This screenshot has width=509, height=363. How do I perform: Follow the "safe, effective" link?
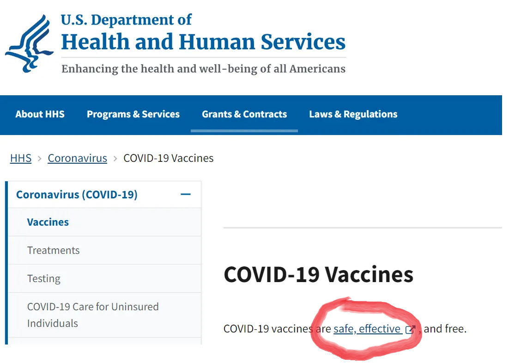[367, 329]
